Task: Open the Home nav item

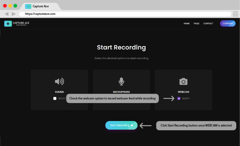Action: [187, 23]
